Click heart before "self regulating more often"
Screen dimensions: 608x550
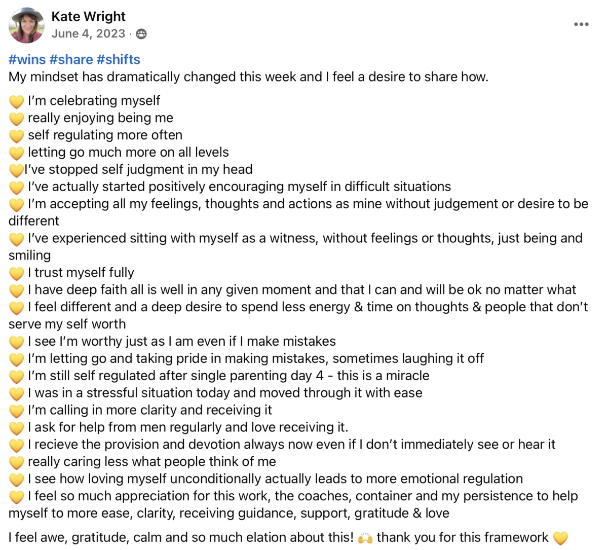(x=16, y=136)
